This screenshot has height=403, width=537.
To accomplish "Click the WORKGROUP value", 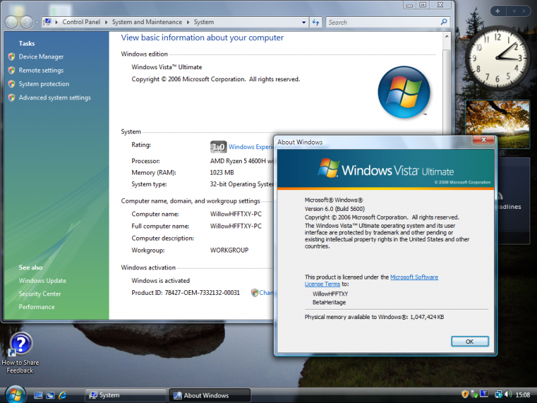I will click(229, 250).
